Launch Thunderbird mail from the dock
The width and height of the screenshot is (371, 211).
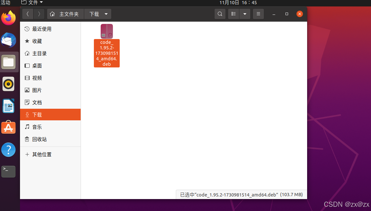coord(8,40)
